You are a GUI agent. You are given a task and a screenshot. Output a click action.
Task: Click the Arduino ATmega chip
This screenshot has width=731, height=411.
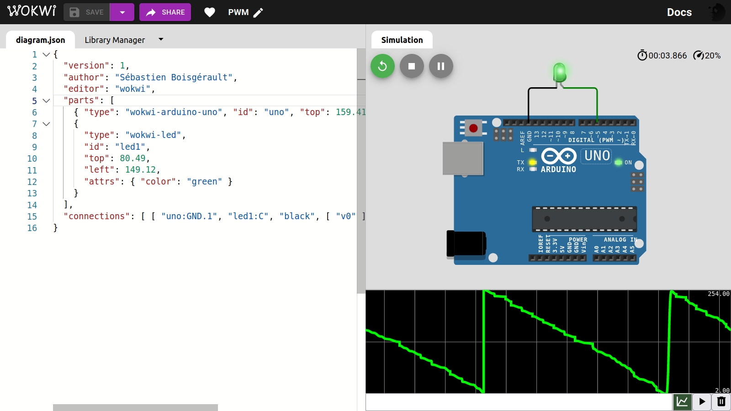(x=584, y=219)
